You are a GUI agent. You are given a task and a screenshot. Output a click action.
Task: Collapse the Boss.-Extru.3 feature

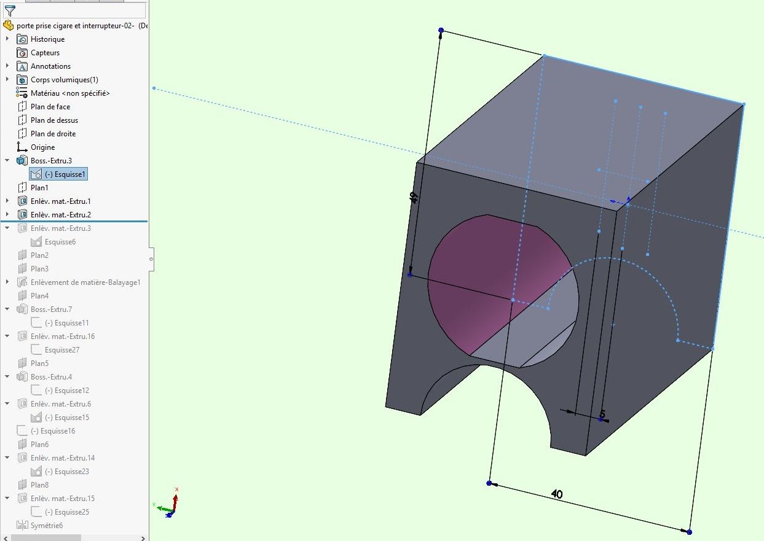pos(7,161)
